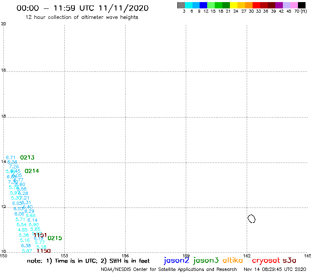Click the longitude axis label 159

pos(186,256)
